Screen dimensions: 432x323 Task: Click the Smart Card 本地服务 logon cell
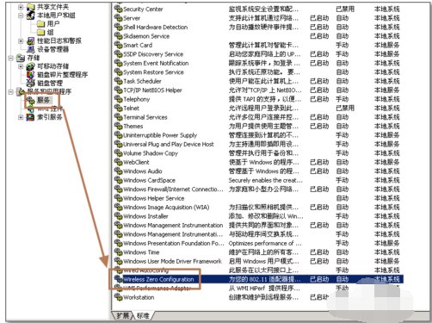(386, 45)
